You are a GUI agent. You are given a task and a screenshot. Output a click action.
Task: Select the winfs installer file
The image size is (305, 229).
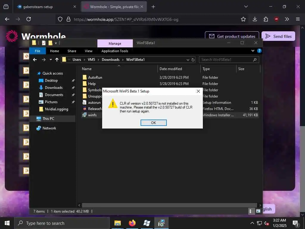[x=92, y=115]
